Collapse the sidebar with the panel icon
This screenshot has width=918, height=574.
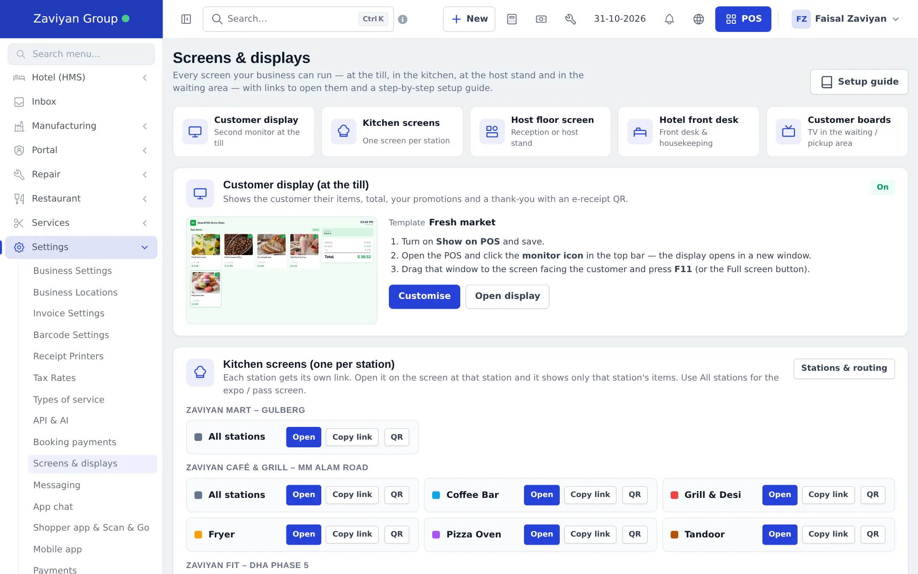click(x=186, y=19)
